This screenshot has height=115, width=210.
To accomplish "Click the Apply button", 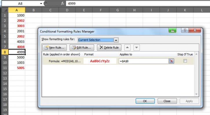I will click(189, 101).
